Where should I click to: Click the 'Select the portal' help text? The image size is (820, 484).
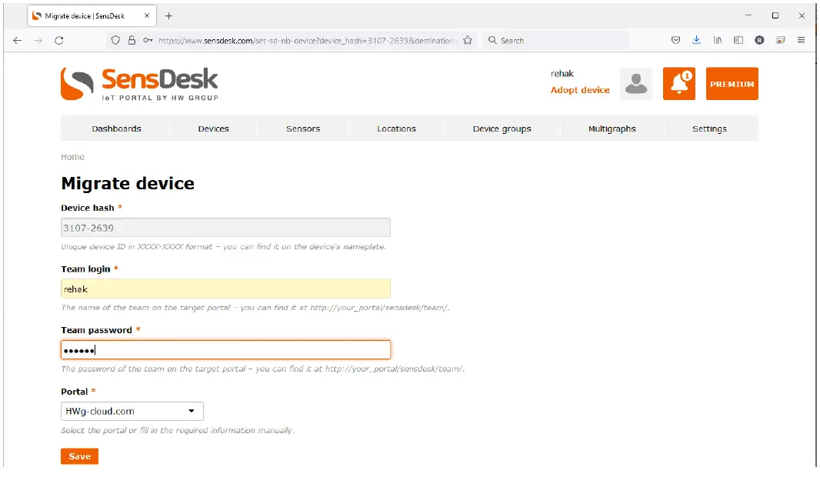click(177, 430)
